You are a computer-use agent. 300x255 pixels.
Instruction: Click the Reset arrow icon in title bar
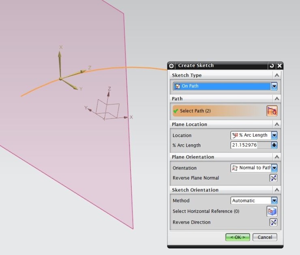coord(272,66)
